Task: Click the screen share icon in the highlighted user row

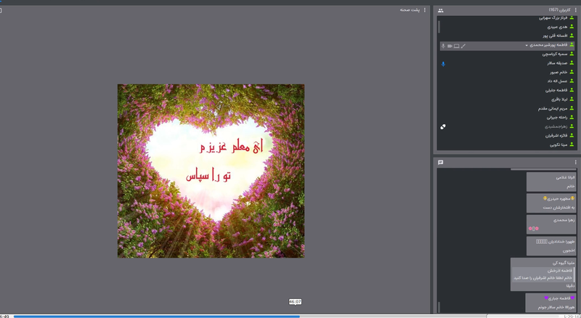Action: [456, 46]
